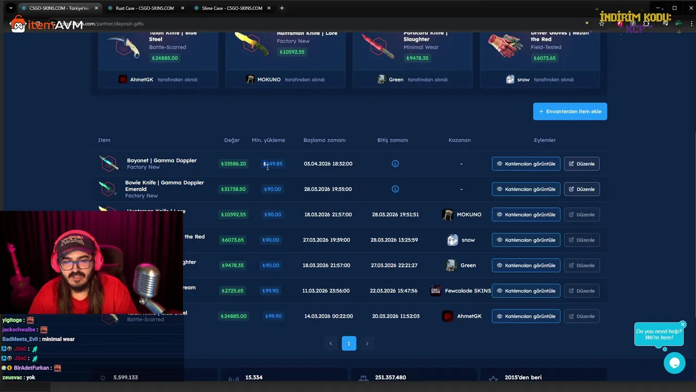Click the info icon in the Bowie Knife row

click(395, 189)
